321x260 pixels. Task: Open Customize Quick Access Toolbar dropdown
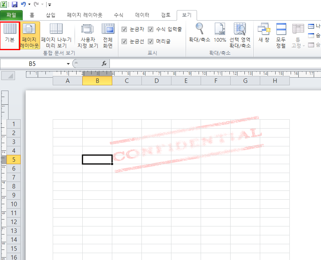tap(49, 4)
